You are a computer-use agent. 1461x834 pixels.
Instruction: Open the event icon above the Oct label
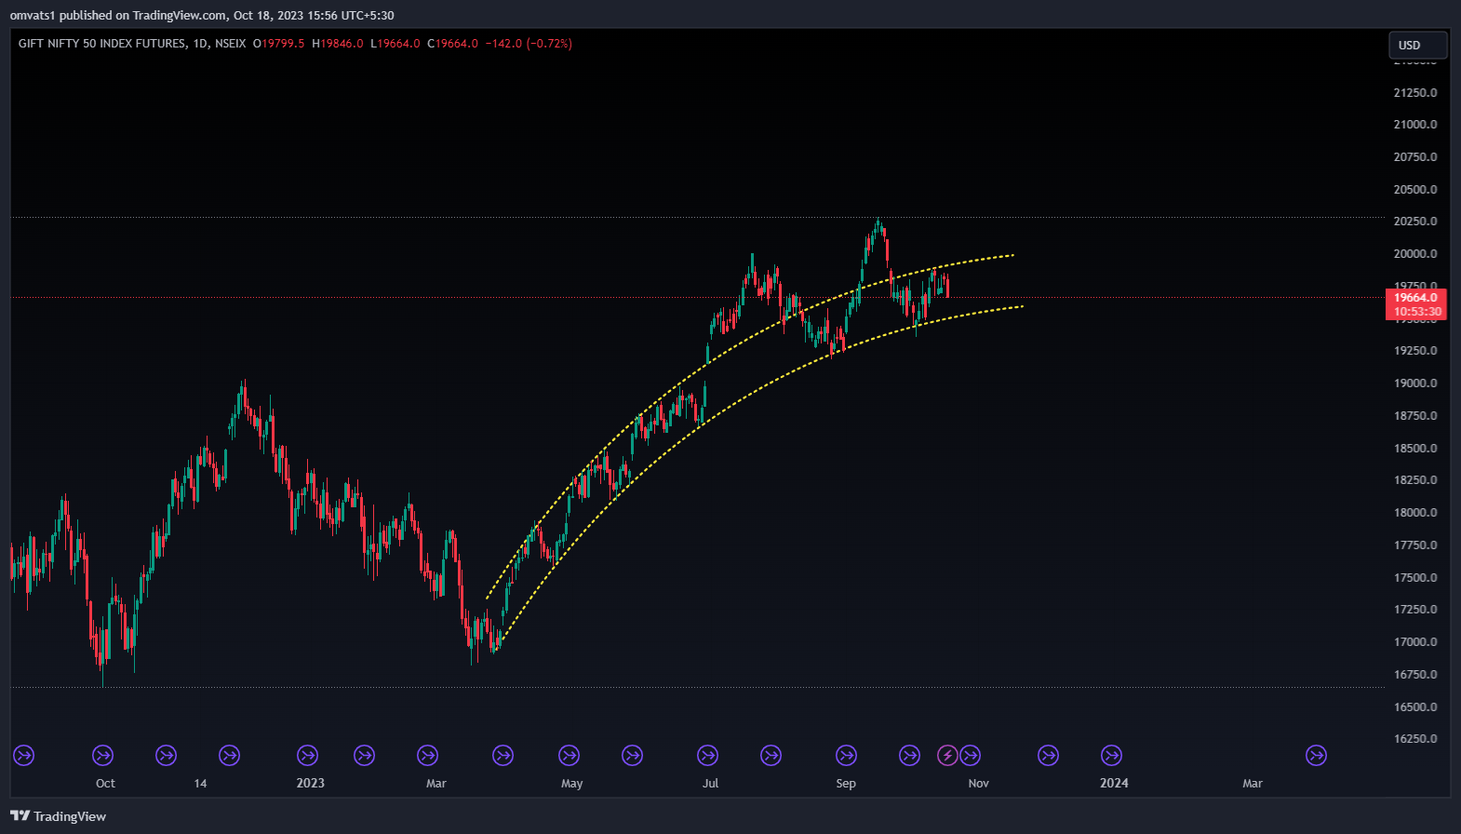pyautogui.click(x=102, y=755)
